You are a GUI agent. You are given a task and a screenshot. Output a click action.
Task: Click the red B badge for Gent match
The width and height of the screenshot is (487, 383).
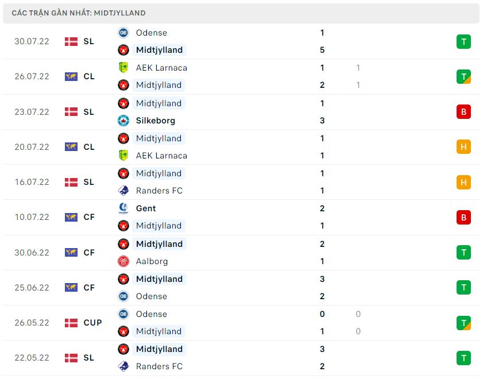point(463,217)
